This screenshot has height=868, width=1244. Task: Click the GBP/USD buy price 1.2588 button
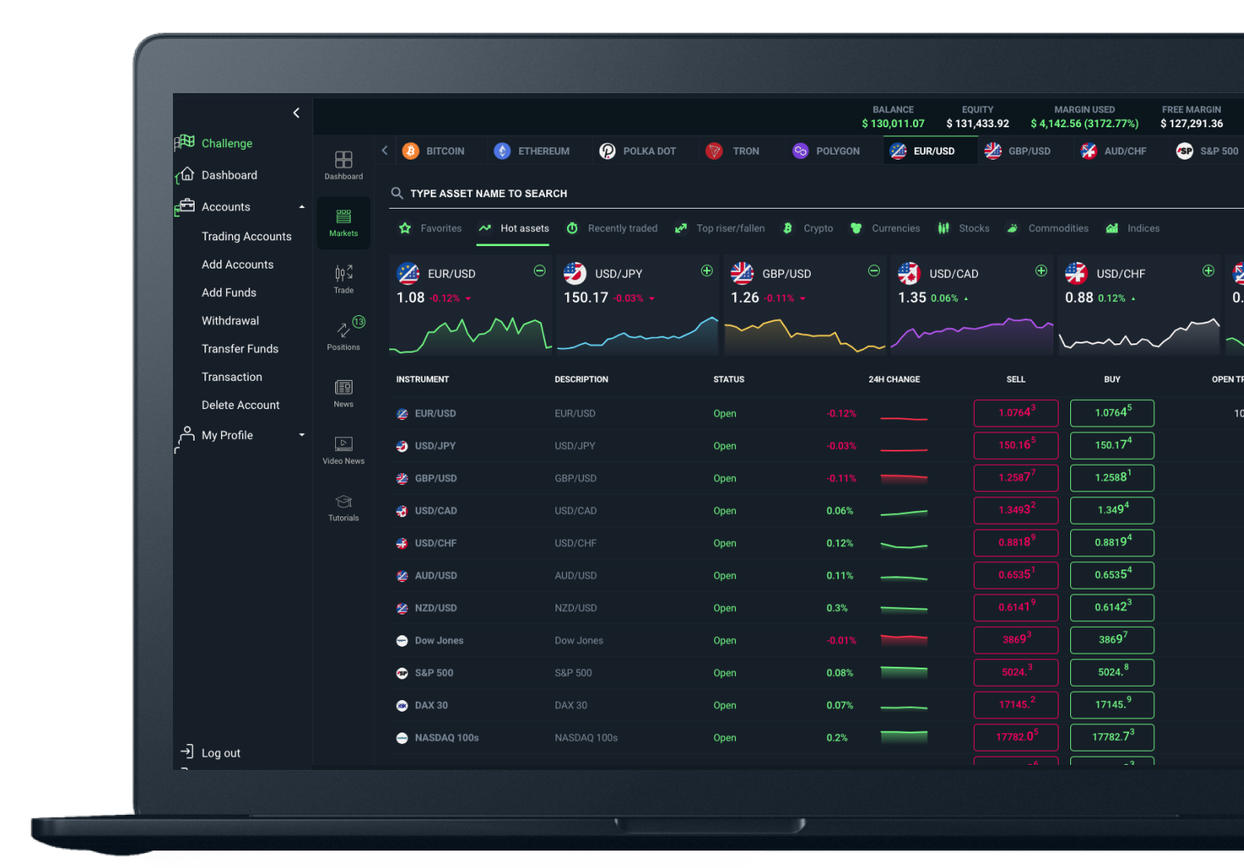pos(1112,478)
